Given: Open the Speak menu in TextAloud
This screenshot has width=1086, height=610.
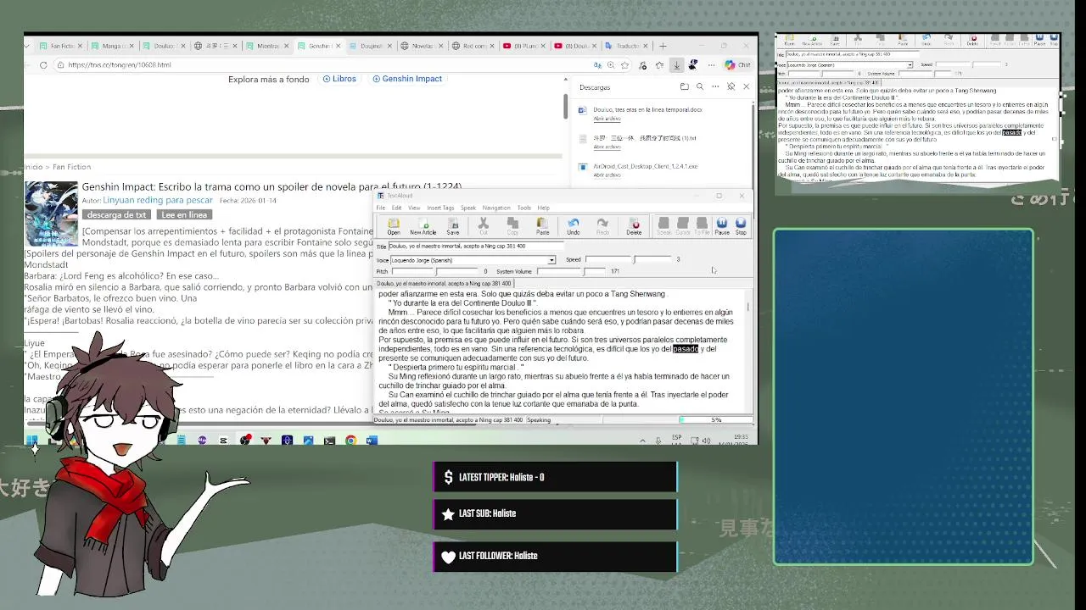Looking at the screenshot, I should point(468,208).
